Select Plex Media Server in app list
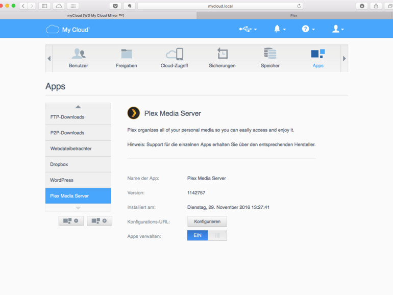Viewport: 393px width, 295px height. coord(78,196)
